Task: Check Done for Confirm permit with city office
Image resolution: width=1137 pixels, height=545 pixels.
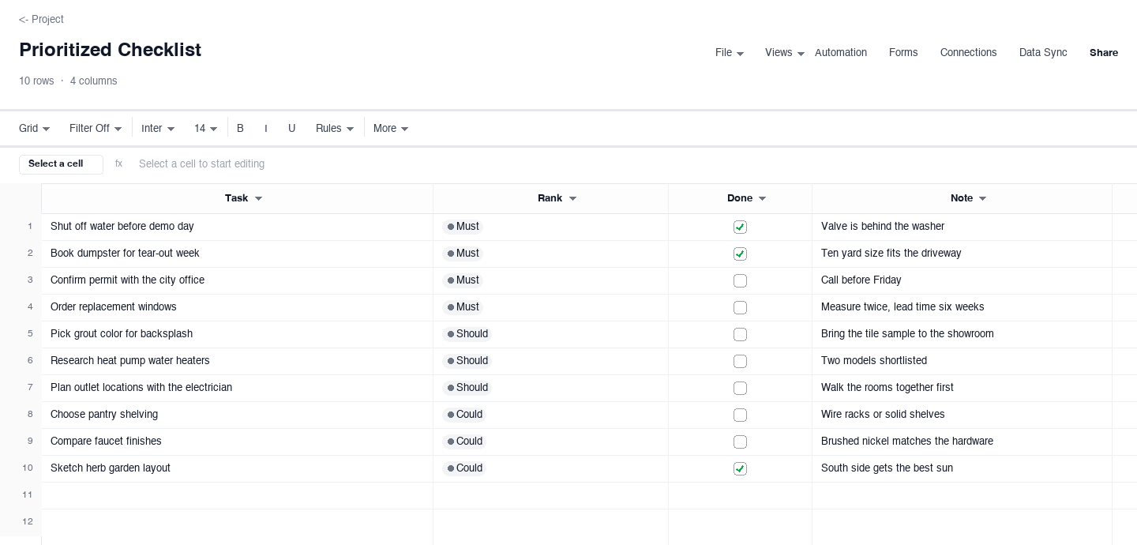Action: click(740, 280)
